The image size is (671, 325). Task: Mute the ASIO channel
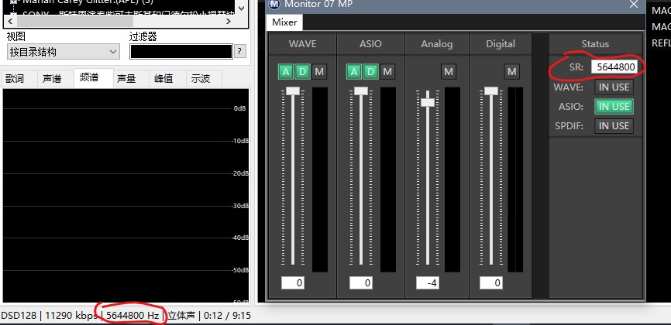click(x=387, y=72)
